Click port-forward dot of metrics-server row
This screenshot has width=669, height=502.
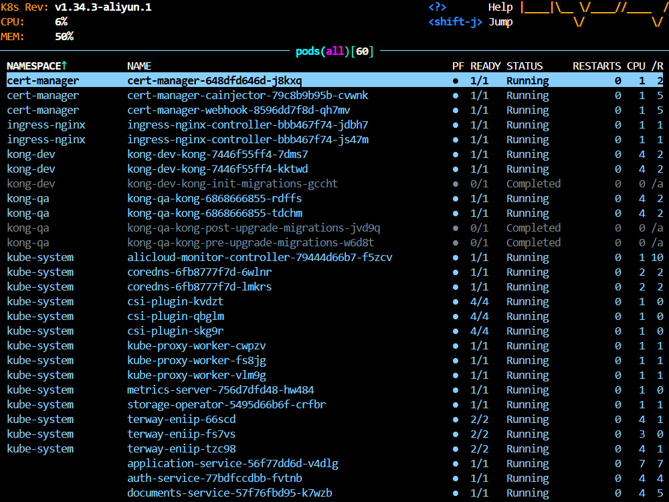(x=455, y=390)
